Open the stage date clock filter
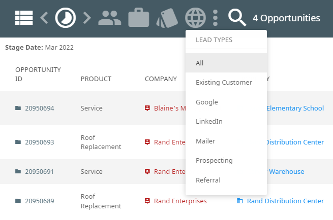The height and width of the screenshot is (220, 333). coord(66,18)
